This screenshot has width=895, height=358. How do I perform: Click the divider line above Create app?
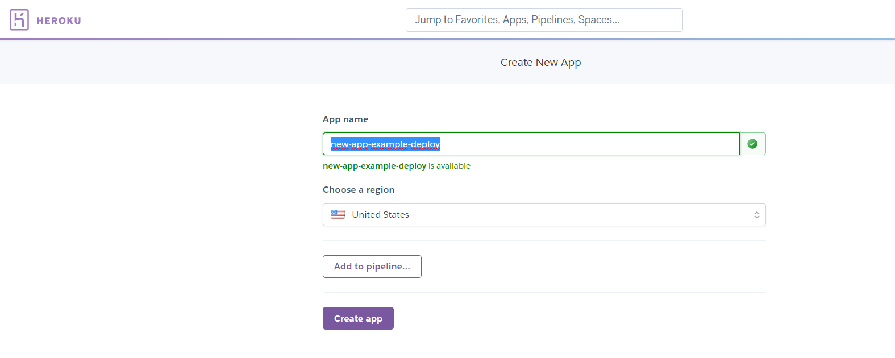click(544, 293)
